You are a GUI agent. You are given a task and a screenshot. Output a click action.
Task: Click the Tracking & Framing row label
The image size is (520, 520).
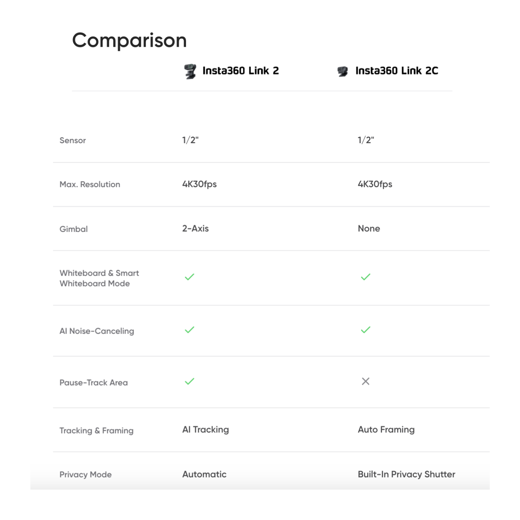pos(96,431)
